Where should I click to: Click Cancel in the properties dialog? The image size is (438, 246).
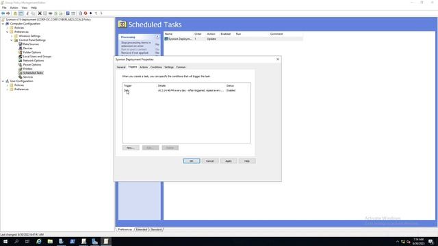(x=210, y=161)
